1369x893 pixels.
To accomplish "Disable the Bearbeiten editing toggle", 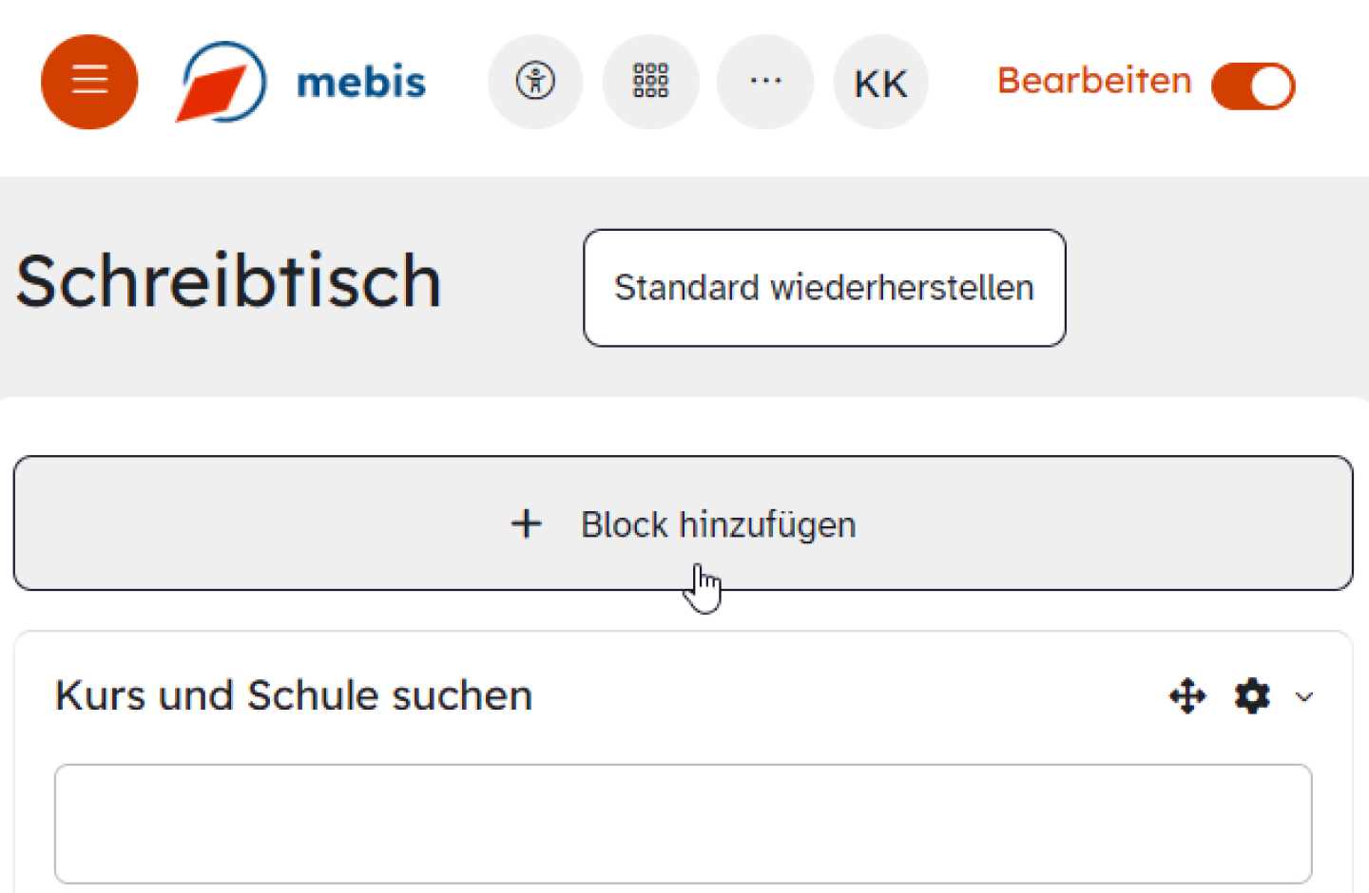I will click(1253, 85).
